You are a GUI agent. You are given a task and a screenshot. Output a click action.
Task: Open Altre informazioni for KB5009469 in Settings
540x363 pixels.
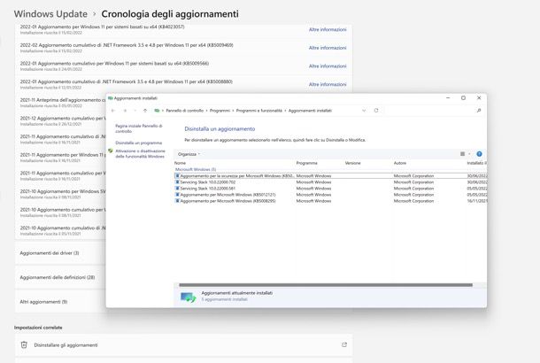(328, 48)
